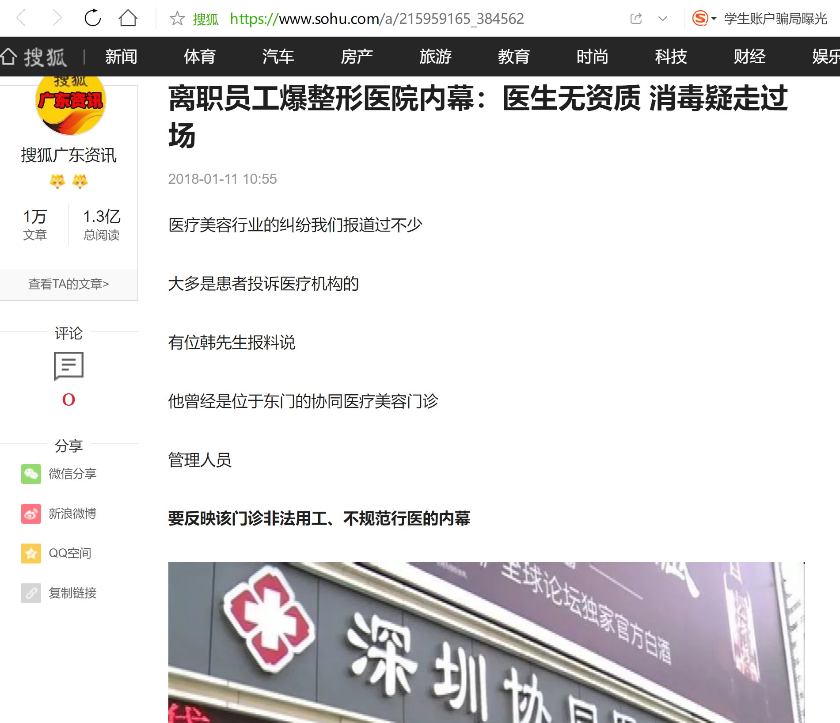Viewport: 840px width, 723px height.
Task: Open author name 搜狐广东资讯
Action: coord(68,155)
